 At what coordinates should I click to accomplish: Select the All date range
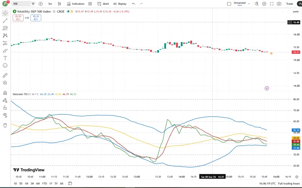pos(61,183)
